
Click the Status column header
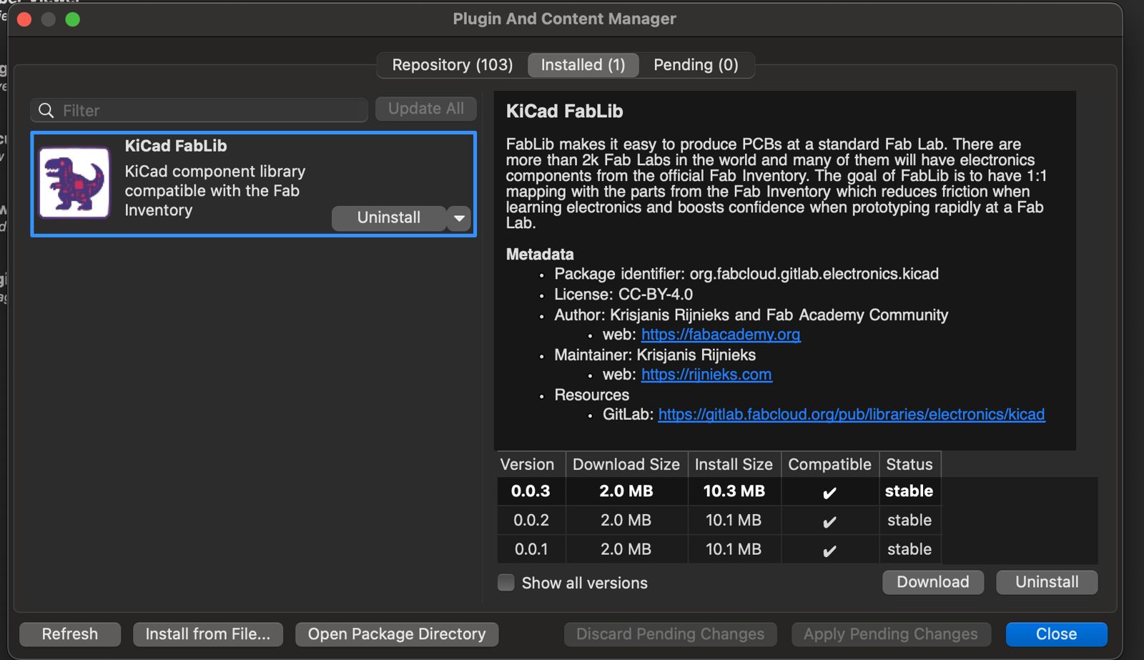coord(910,464)
